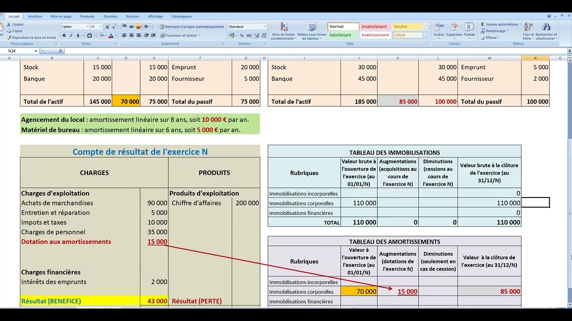Expand the cell styles gallery
Screen dimensions: 572x321
pyautogui.click(x=426, y=37)
